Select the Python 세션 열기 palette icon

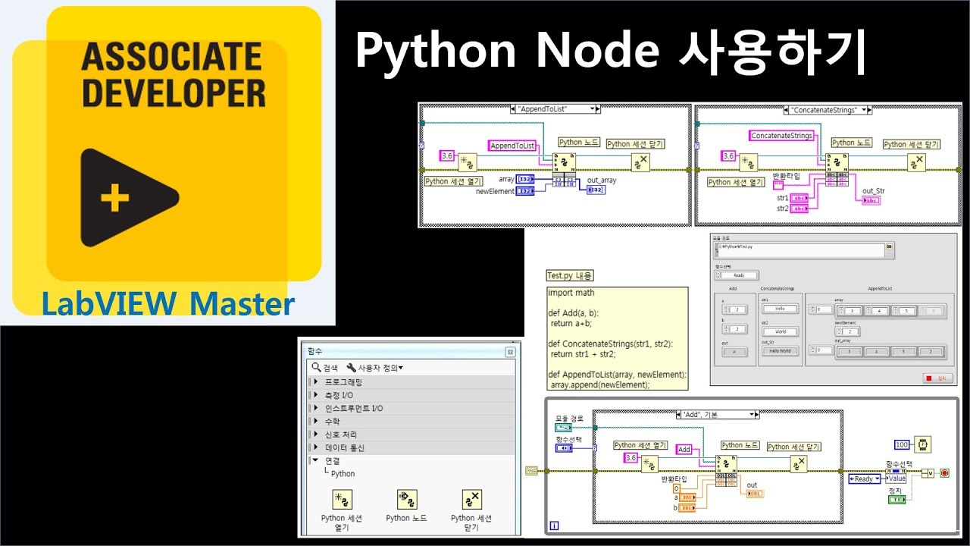tap(343, 499)
